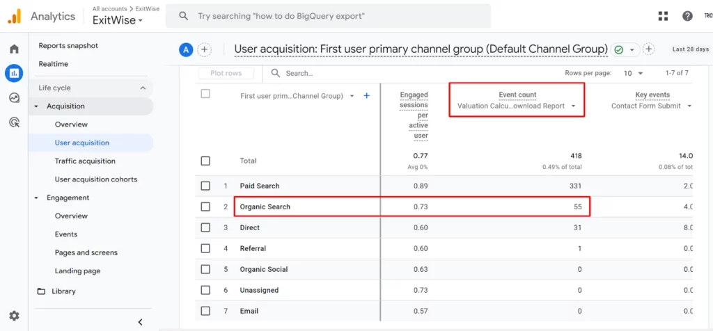Open User acquisition cohorts report
The image size is (713, 331).
pyautogui.click(x=96, y=179)
